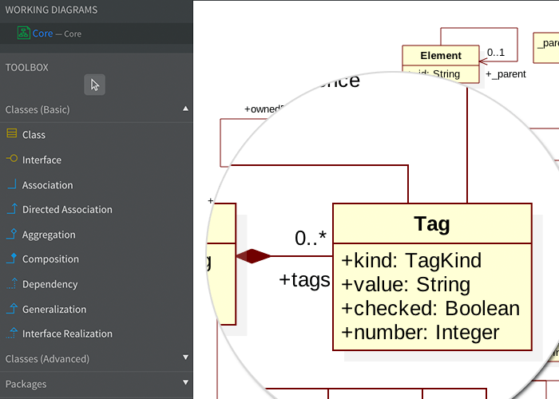Click the Aggregation tool icon
559x399 pixels.
(12, 234)
